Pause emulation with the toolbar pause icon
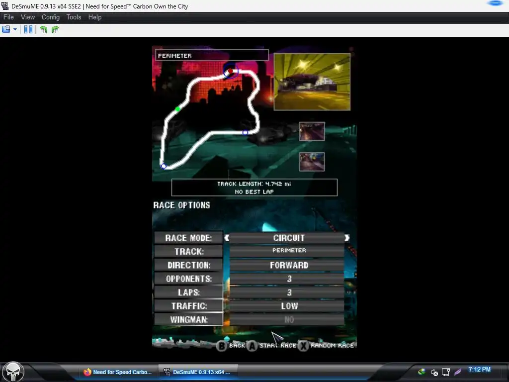The width and height of the screenshot is (509, 382). click(x=28, y=29)
